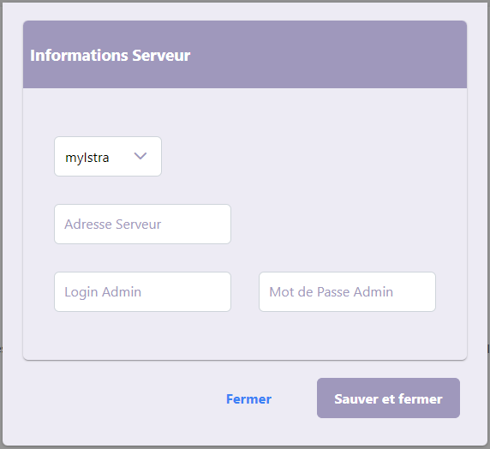Focus the Mot de Passe Admin field
The image size is (490, 449).
pyautogui.click(x=347, y=291)
